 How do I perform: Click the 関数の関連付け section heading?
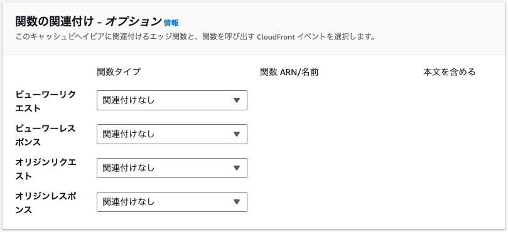(55, 22)
